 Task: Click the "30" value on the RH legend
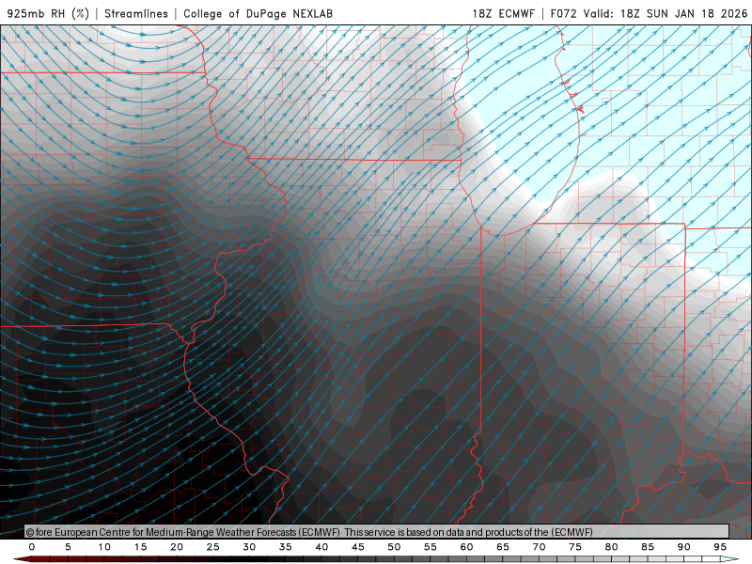click(249, 547)
